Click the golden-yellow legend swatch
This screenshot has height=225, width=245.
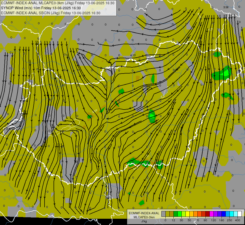click(x=191, y=214)
